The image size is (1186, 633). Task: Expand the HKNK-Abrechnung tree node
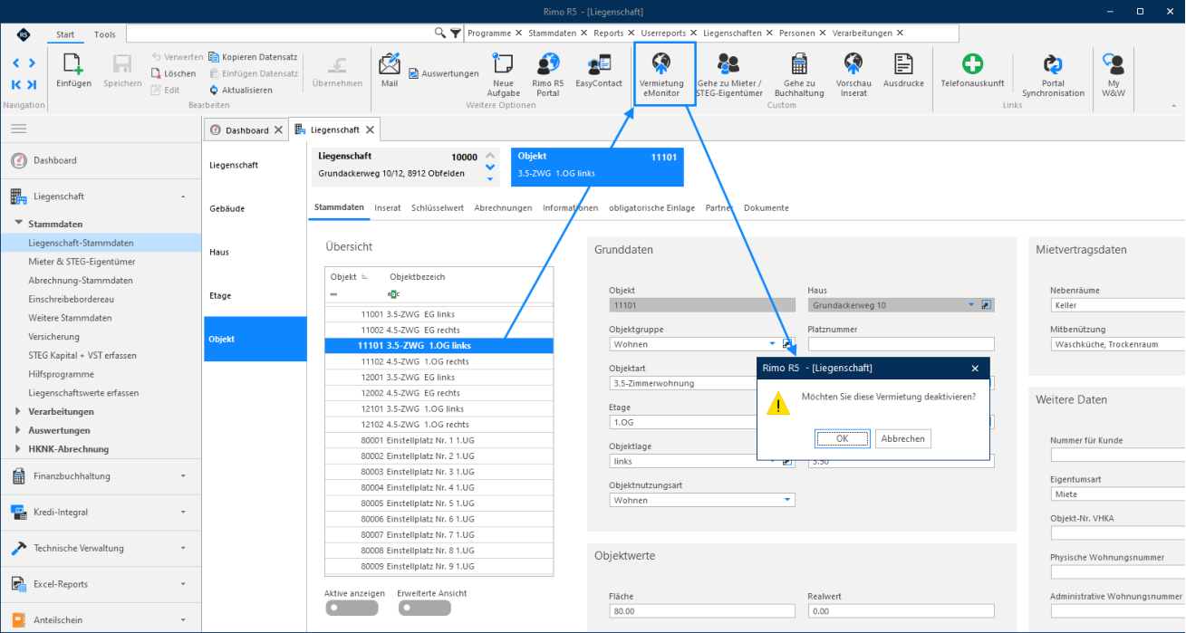click(19, 449)
